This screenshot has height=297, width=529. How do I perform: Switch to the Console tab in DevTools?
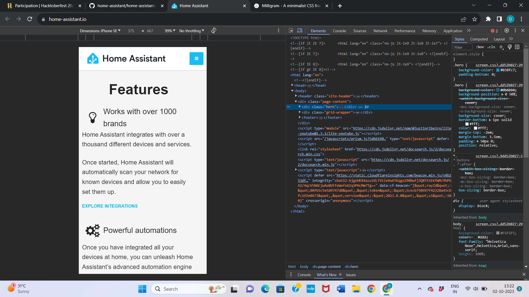point(339,31)
